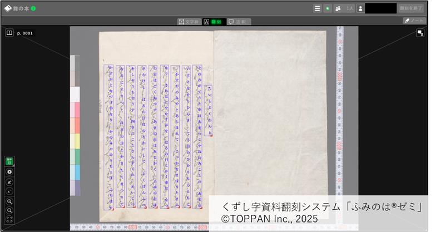Viewport: 445px width, 232px height.
Task: Decrease text size with the A- icon
Action: (x=9, y=191)
